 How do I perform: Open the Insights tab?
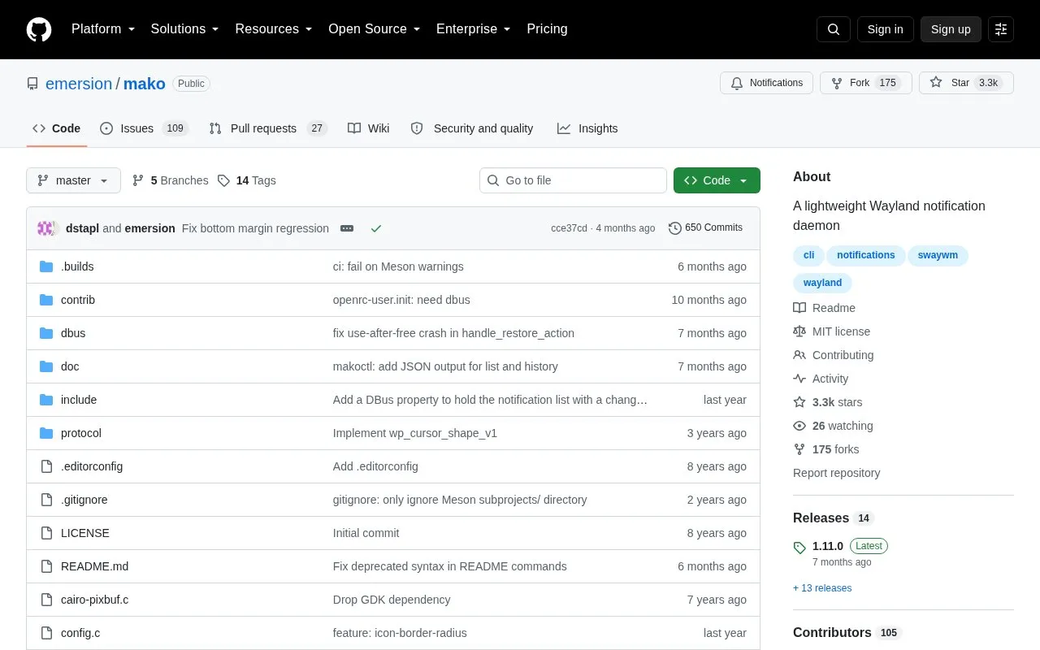[x=587, y=128]
